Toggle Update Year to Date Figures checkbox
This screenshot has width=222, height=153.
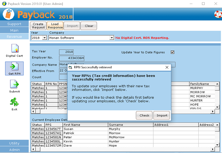tap(173, 52)
